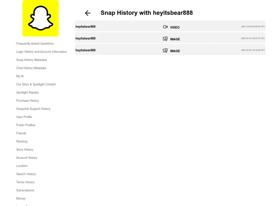Click the Snapchat ghost logo
Viewport: 274px width, 206px height.
[41, 18]
